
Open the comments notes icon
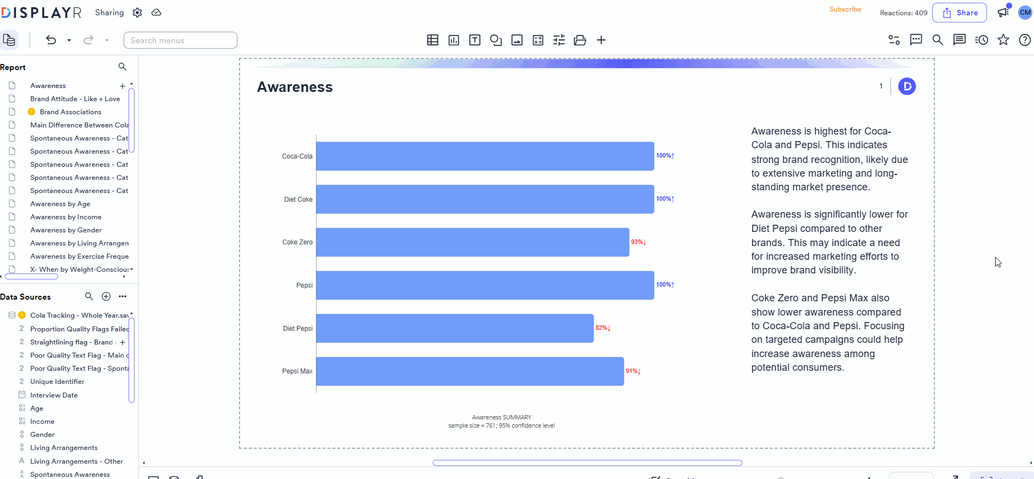(960, 40)
